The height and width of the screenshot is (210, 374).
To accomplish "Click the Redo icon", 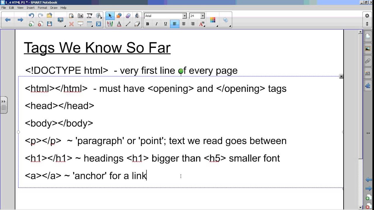I will (x=40, y=16).
